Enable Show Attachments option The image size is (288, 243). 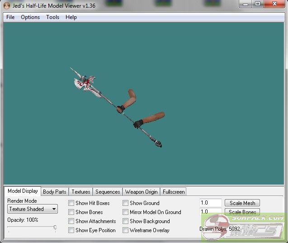tap(71, 221)
